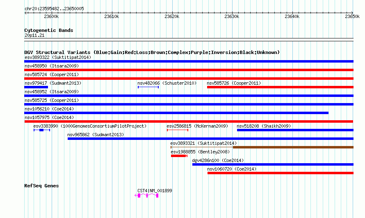Screen dimensions: 365x218
Task: Select the 20p11.21 band label
Action: (x=34, y=35)
